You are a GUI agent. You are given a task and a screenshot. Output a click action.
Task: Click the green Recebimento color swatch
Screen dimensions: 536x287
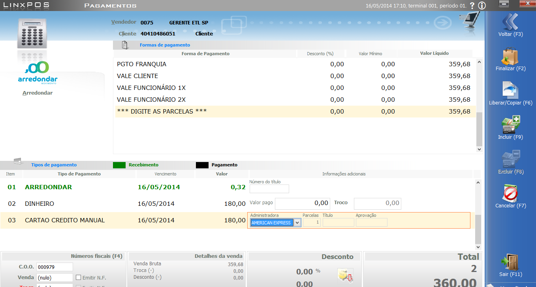pos(119,165)
